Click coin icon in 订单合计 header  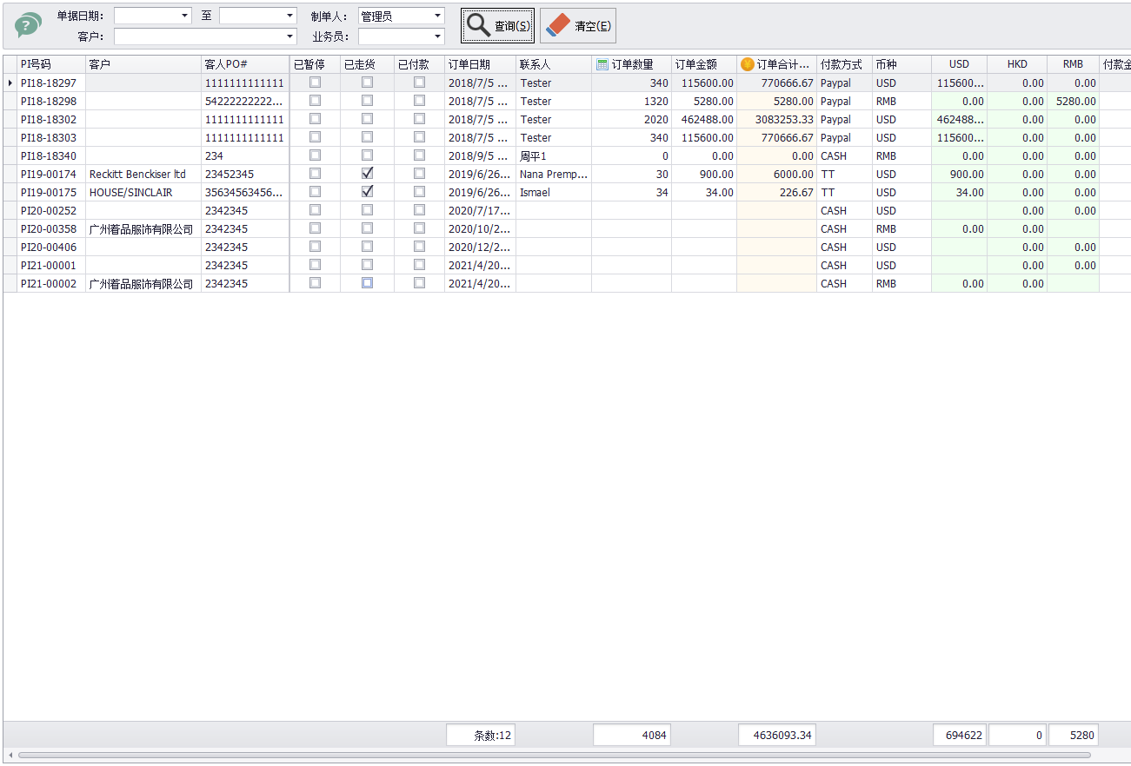(747, 64)
